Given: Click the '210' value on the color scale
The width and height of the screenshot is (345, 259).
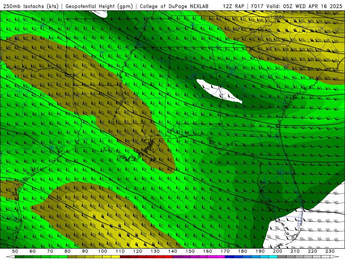Looking at the screenshot, I should (x=295, y=251).
